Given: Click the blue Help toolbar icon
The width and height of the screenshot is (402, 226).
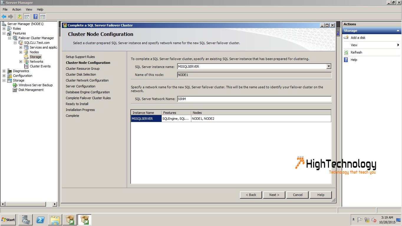Looking at the screenshot, I should (36, 16).
